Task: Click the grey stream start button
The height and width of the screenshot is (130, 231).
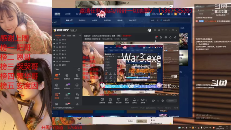Action: 172,101
